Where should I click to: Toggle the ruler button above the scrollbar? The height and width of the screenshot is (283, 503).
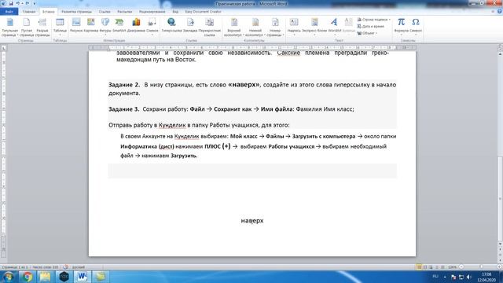point(500,47)
